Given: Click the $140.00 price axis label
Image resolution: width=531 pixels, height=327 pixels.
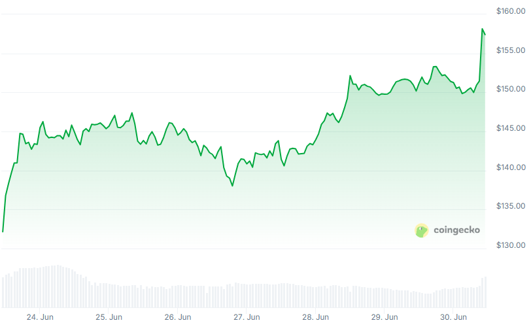Looking at the screenshot, I should coord(511,167).
